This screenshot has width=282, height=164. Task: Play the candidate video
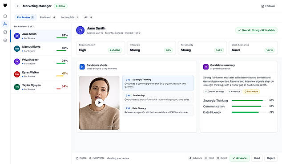[x=99, y=102]
